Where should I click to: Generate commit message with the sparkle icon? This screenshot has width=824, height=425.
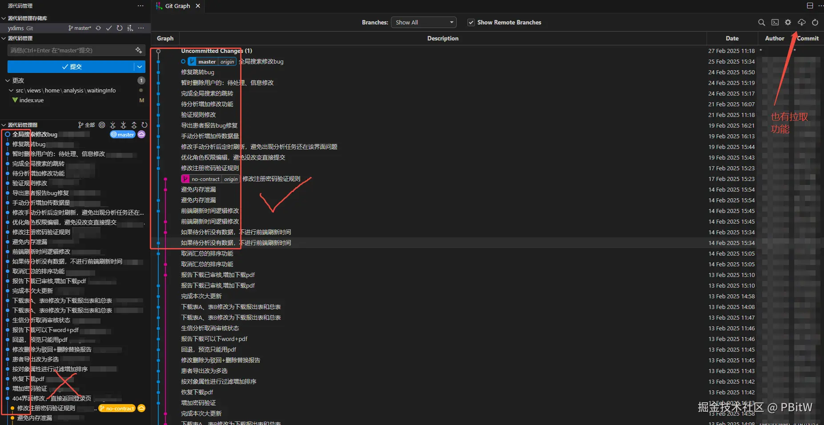pyautogui.click(x=139, y=50)
